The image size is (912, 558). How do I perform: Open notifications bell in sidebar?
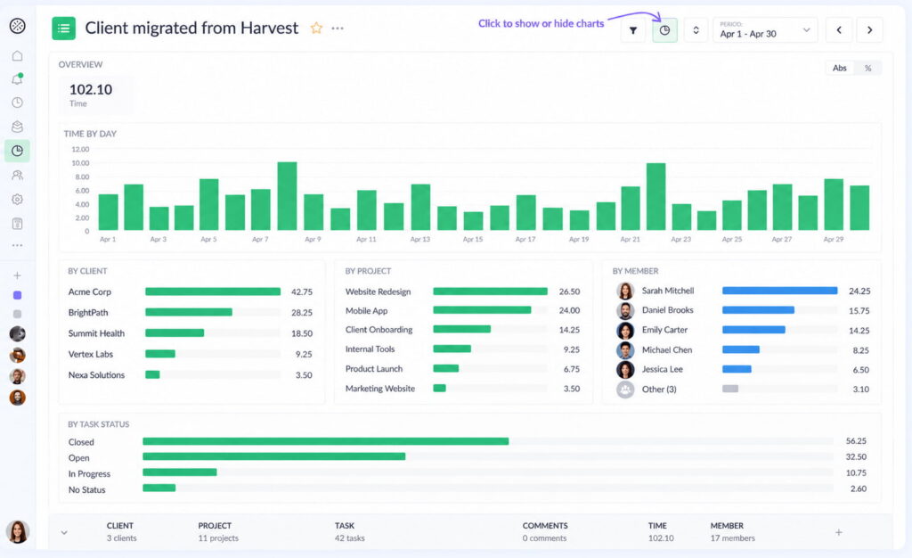tap(18, 79)
